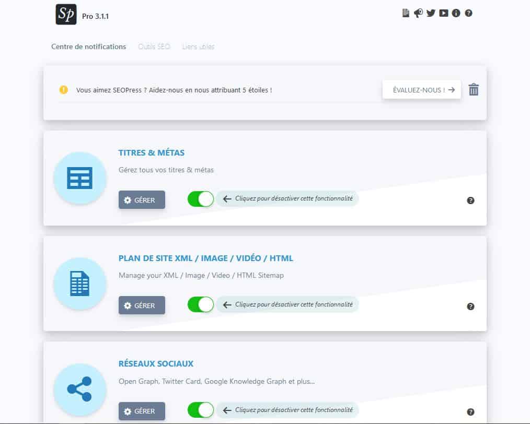This screenshot has width=530, height=424.
Task: Open help for the Plan de site XML card
Action: (x=470, y=306)
